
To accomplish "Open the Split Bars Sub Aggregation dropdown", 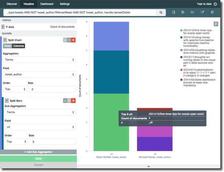I will tap(39, 112).
